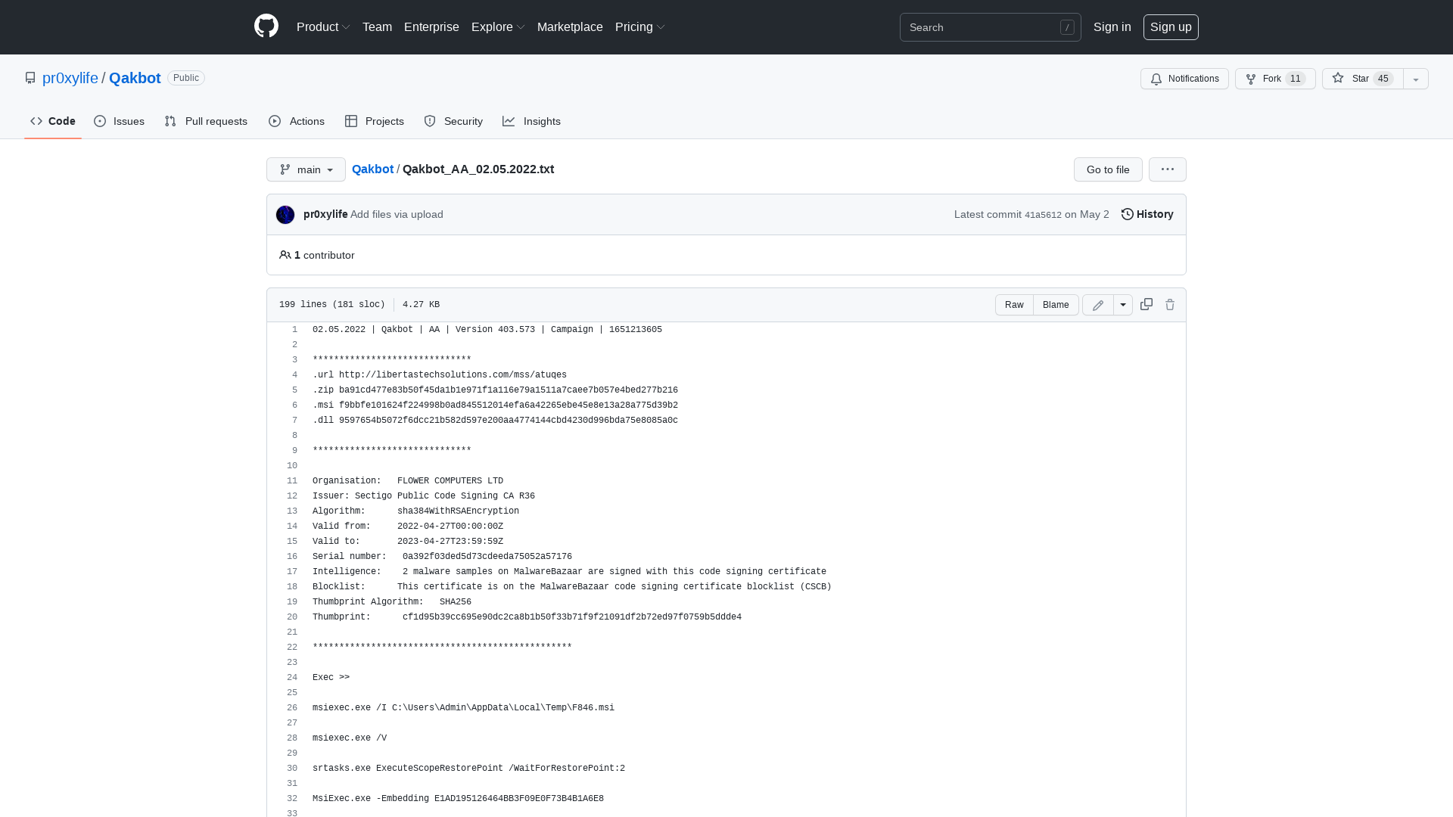Click the Public badge
The width and height of the screenshot is (1453, 817).
(x=186, y=78)
